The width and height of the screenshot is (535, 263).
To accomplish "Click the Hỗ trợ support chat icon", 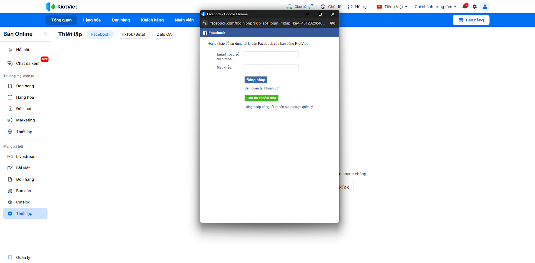I will [x=350, y=7].
